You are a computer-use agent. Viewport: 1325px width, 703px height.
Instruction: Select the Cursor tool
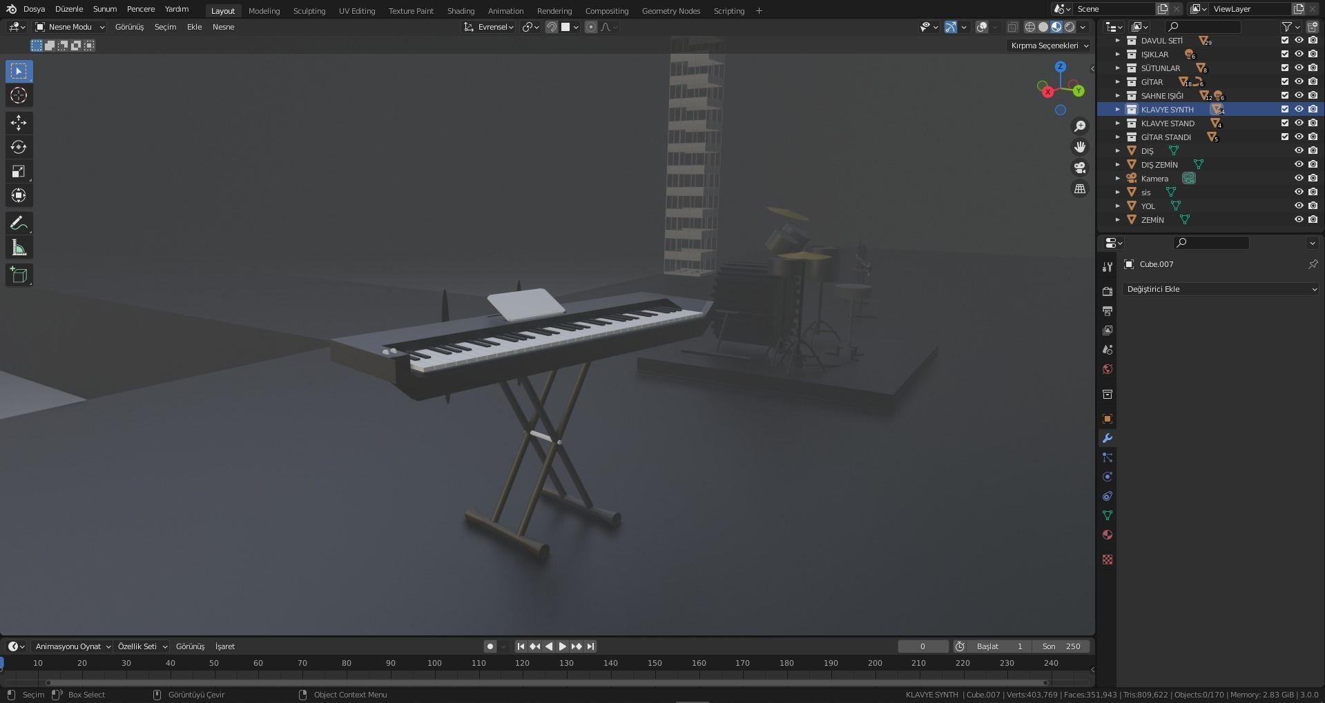(19, 96)
